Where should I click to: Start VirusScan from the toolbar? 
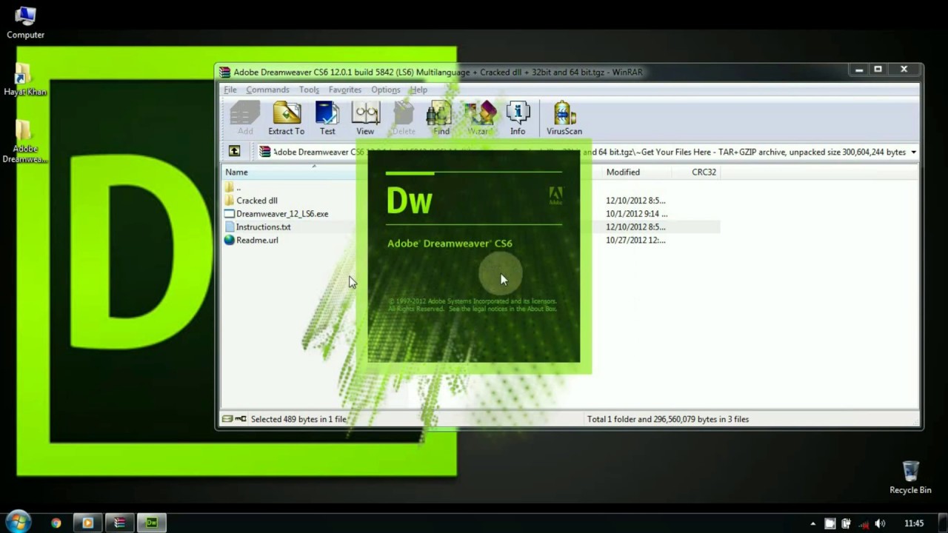(x=564, y=118)
